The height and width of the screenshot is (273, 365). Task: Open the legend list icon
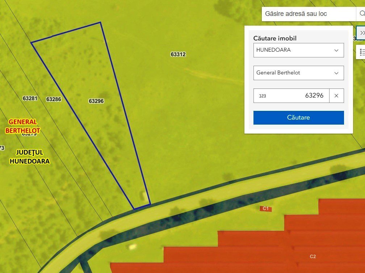[361, 52]
